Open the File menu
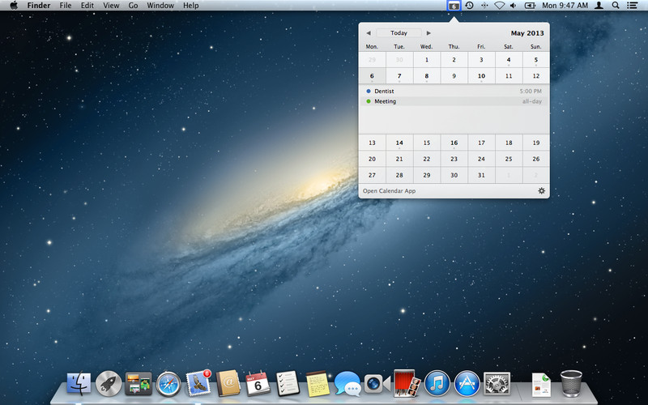This screenshot has height=405, width=648. 66,6
